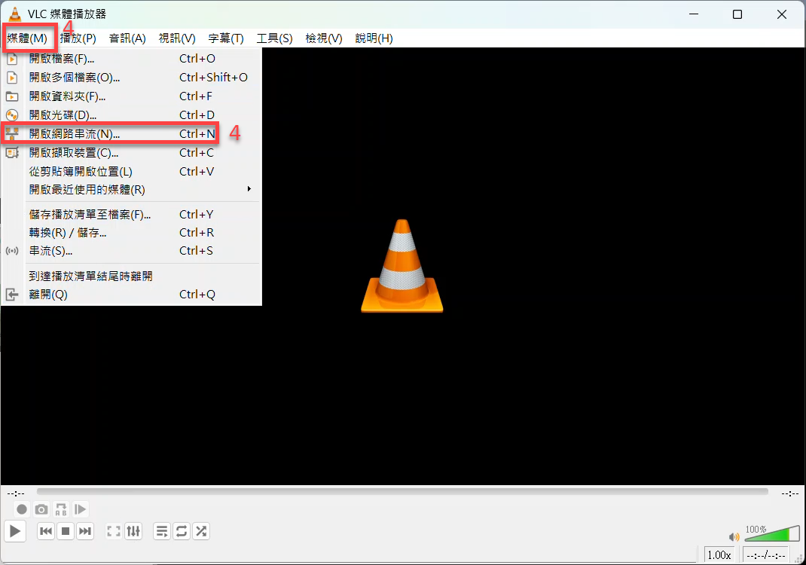Image resolution: width=806 pixels, height=565 pixels.
Task: Select 離開(Q) to quit VLC
Action: [132, 295]
